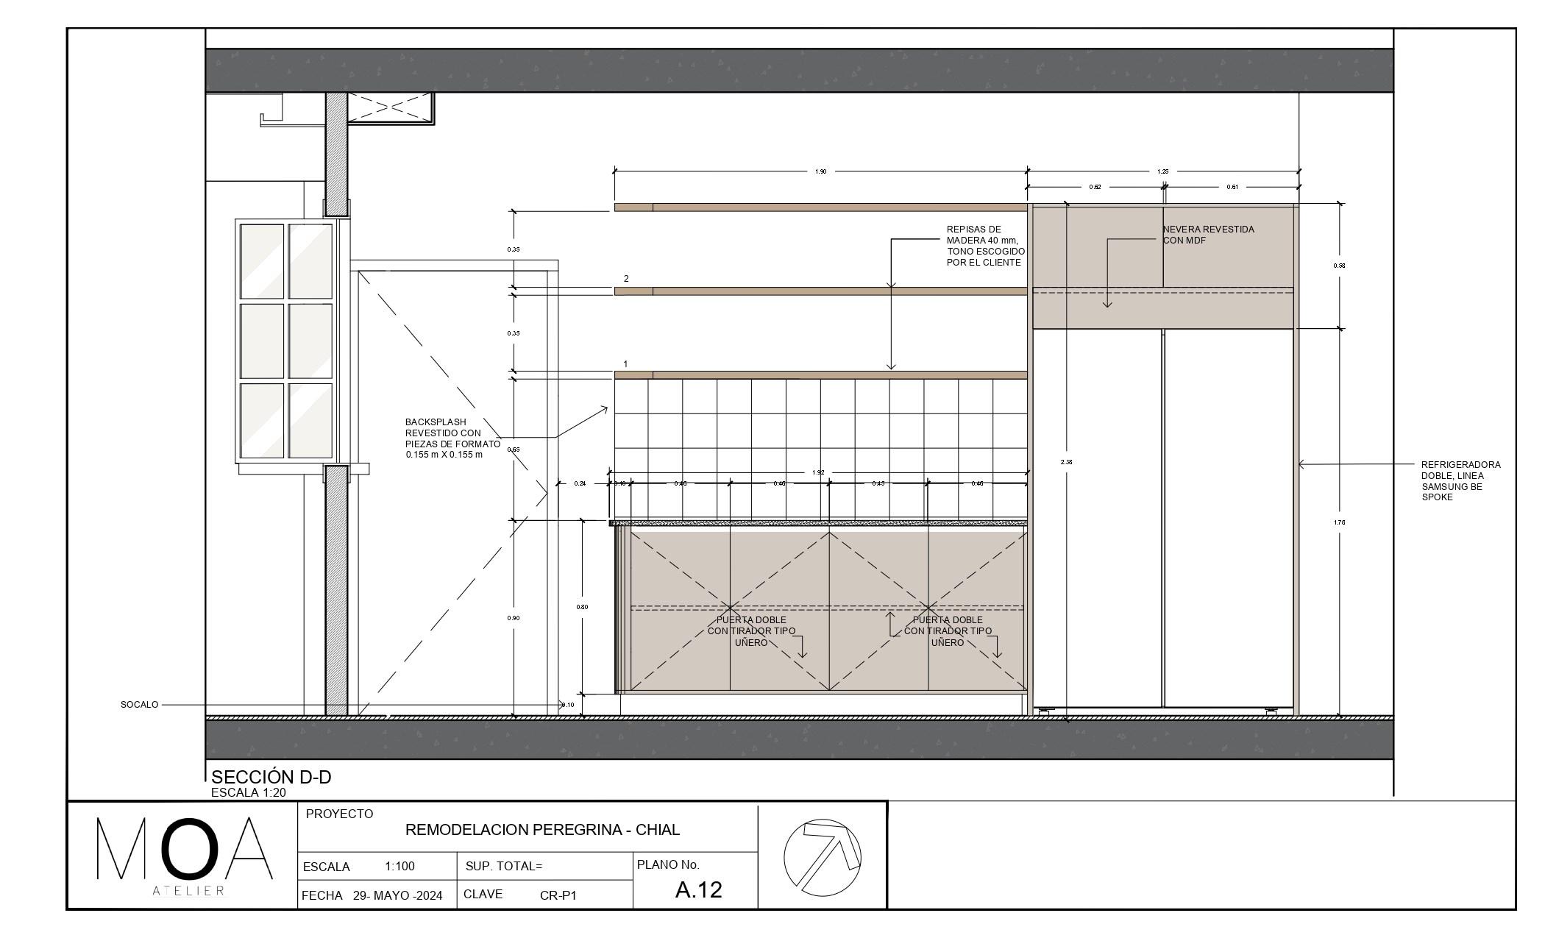
Task: Click the shelf number 1 marker
Action: [x=626, y=364]
